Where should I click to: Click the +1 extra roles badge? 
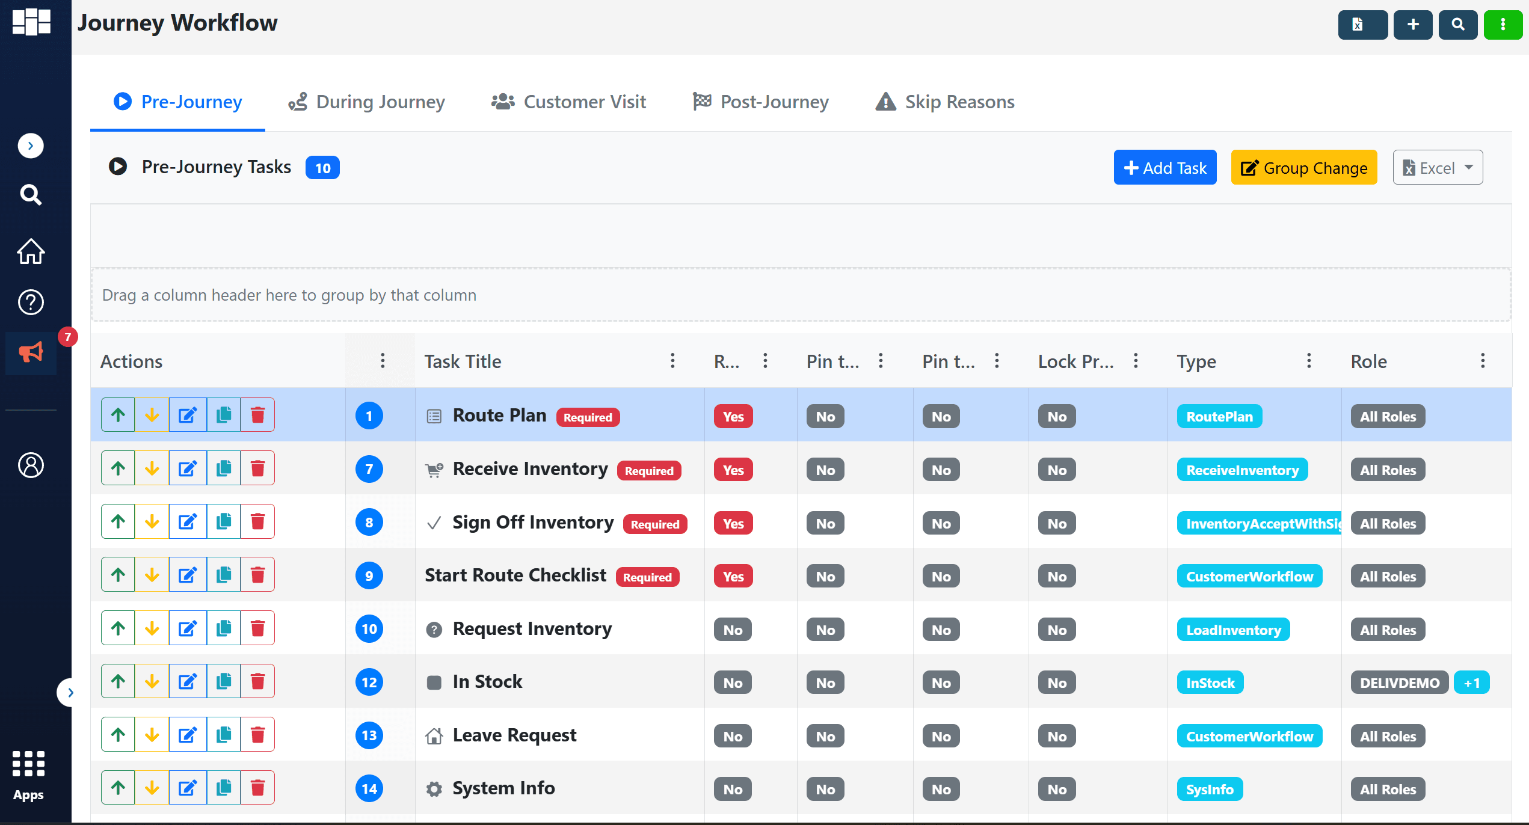pyautogui.click(x=1471, y=682)
